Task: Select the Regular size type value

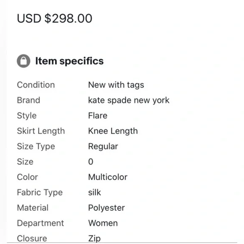Action: (x=103, y=146)
